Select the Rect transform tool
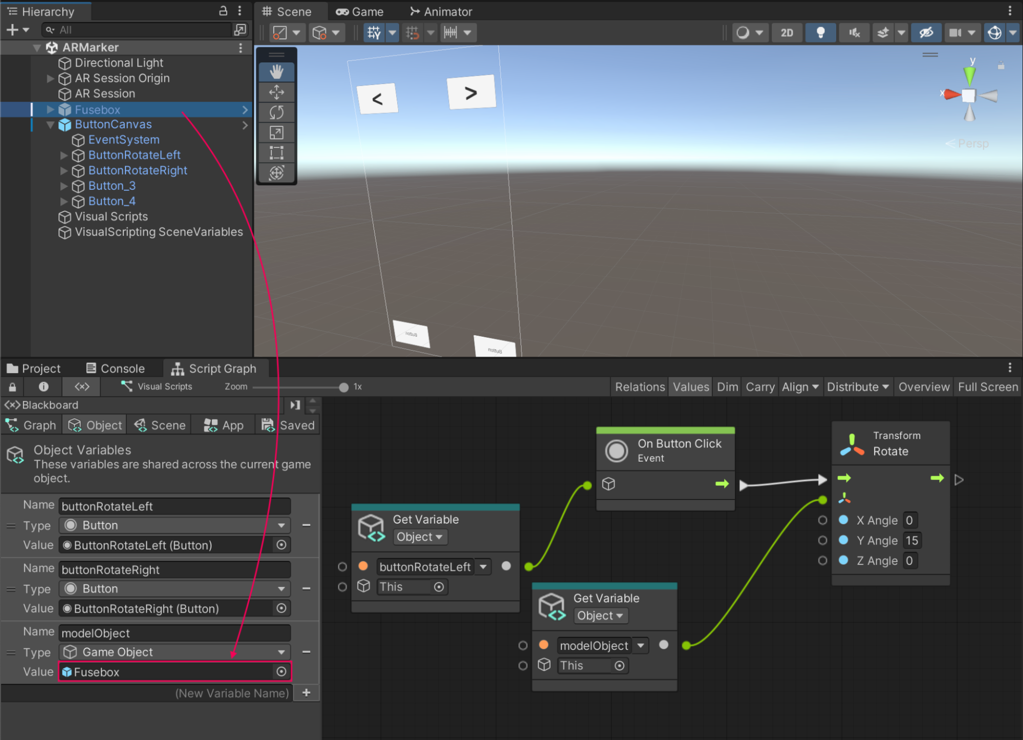 coord(276,153)
